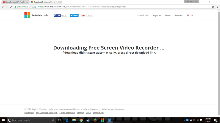This screenshot has height=123, width=220.
Task: Click the address bar URL
Action: coord(82,7)
